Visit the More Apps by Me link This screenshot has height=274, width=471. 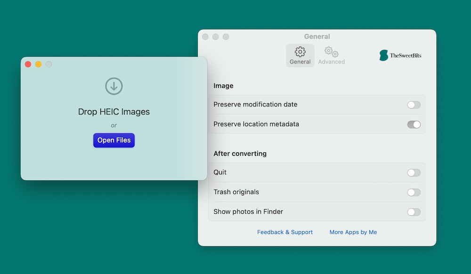353,232
